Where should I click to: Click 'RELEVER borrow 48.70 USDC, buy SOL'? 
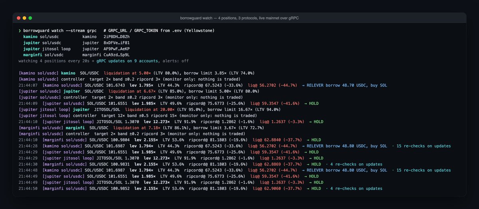[347, 85]
